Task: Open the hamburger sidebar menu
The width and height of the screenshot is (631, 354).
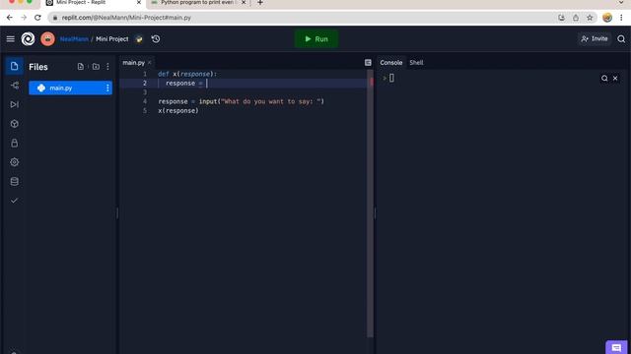Action: pyautogui.click(x=11, y=39)
